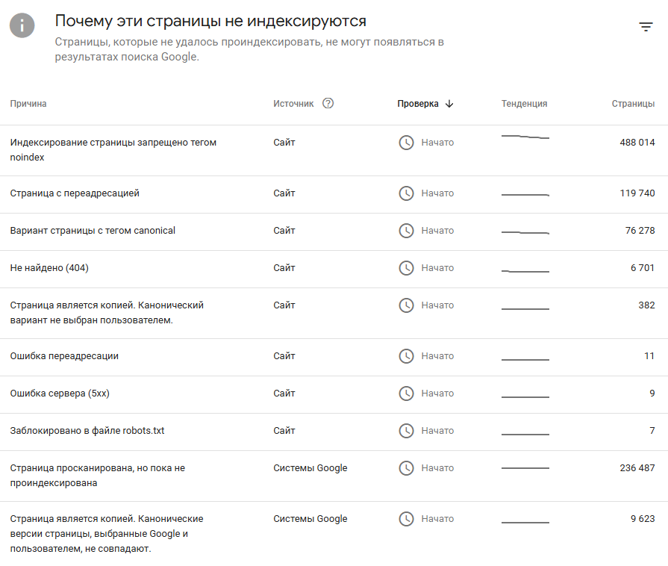Open the Ошибка переадресации reason row
Image resolution: width=668 pixels, height=566 pixels.
(334, 357)
